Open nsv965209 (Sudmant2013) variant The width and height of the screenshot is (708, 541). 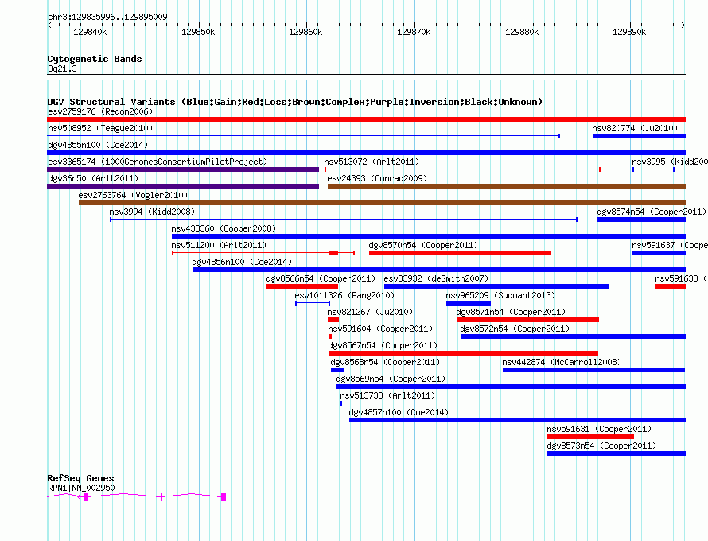click(x=500, y=295)
